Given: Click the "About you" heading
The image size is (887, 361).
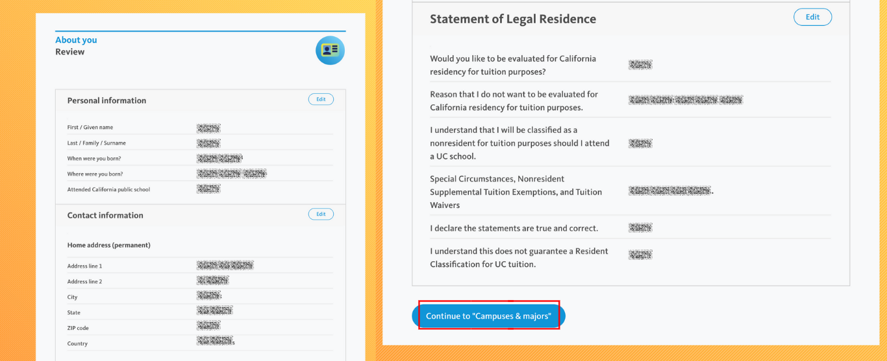Looking at the screenshot, I should point(76,40).
